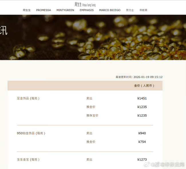Select the 足金饰品 (每克) row label
The height and width of the screenshot is (169, 186).
28,98
